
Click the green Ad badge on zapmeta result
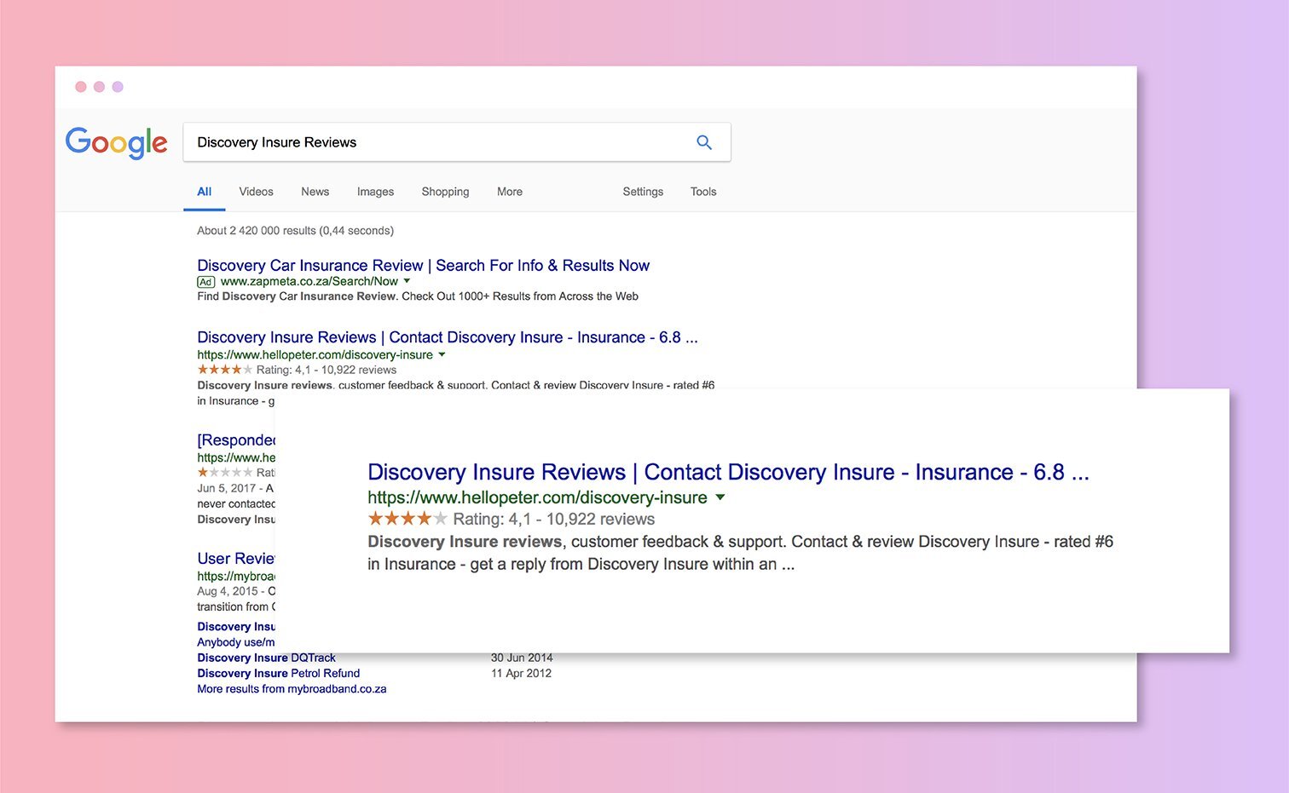click(x=205, y=281)
